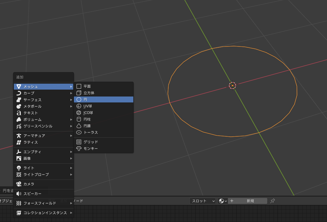Add a カメラ (Camera) object

[x=43, y=184]
